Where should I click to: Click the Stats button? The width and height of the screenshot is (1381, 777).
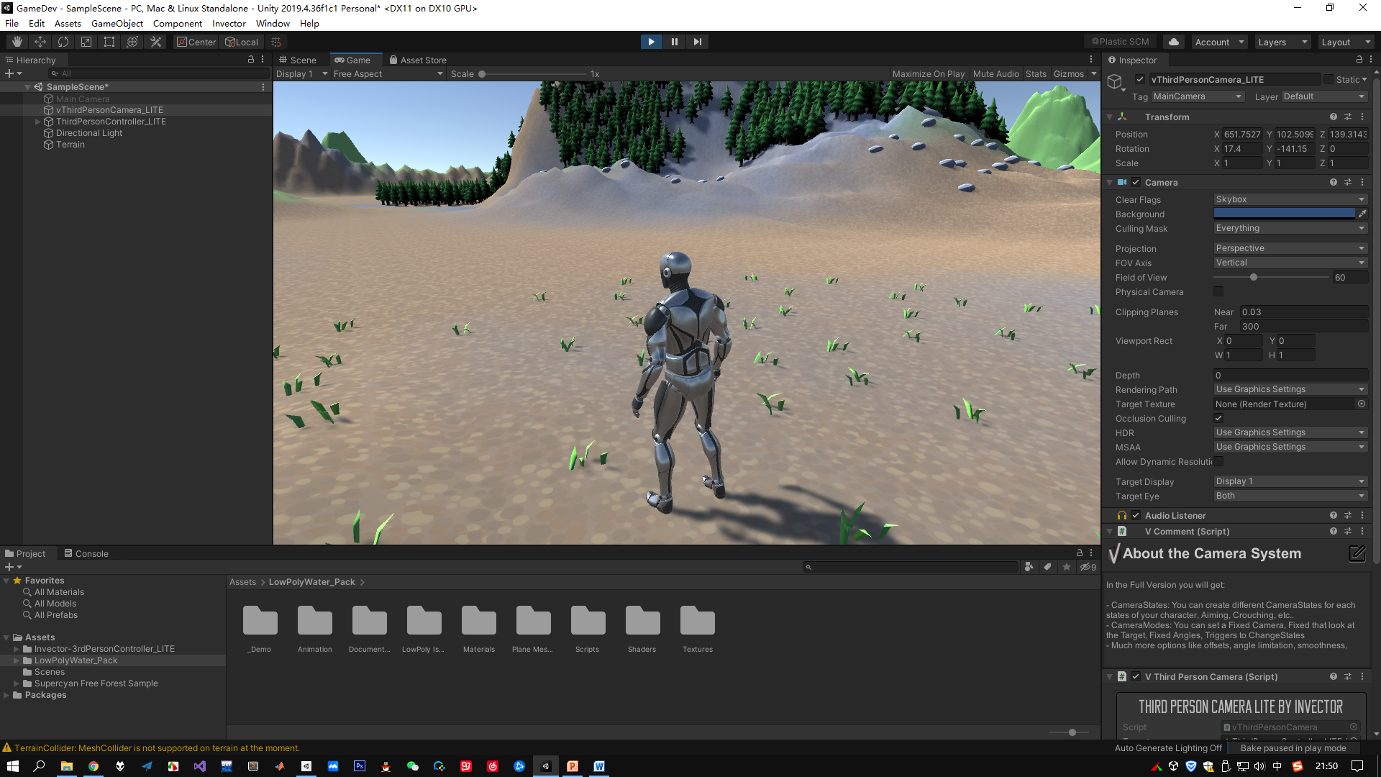(x=1036, y=73)
